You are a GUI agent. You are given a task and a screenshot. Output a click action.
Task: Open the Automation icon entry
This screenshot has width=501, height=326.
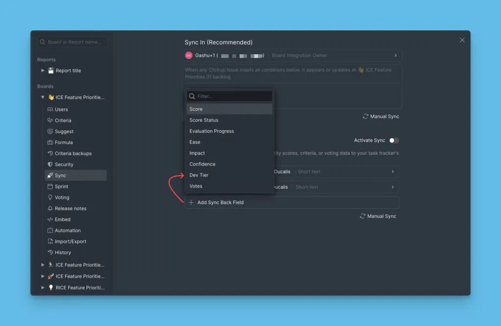[50, 230]
